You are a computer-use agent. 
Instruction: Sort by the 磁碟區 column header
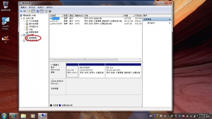click(x=56, y=16)
